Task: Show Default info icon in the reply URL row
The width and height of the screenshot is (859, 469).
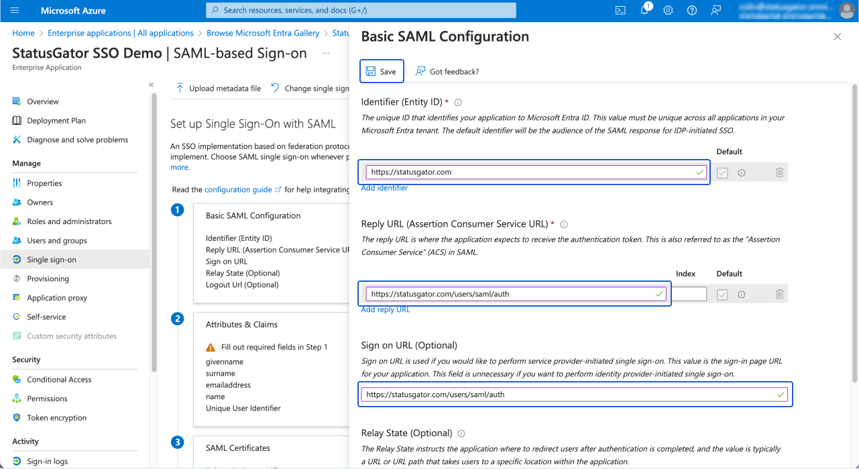Action: point(742,295)
